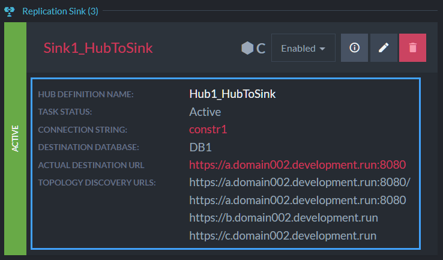Image resolution: width=443 pixels, height=260 pixels.
Task: Click the Replication Sink (3) heading
Action: 60,11
